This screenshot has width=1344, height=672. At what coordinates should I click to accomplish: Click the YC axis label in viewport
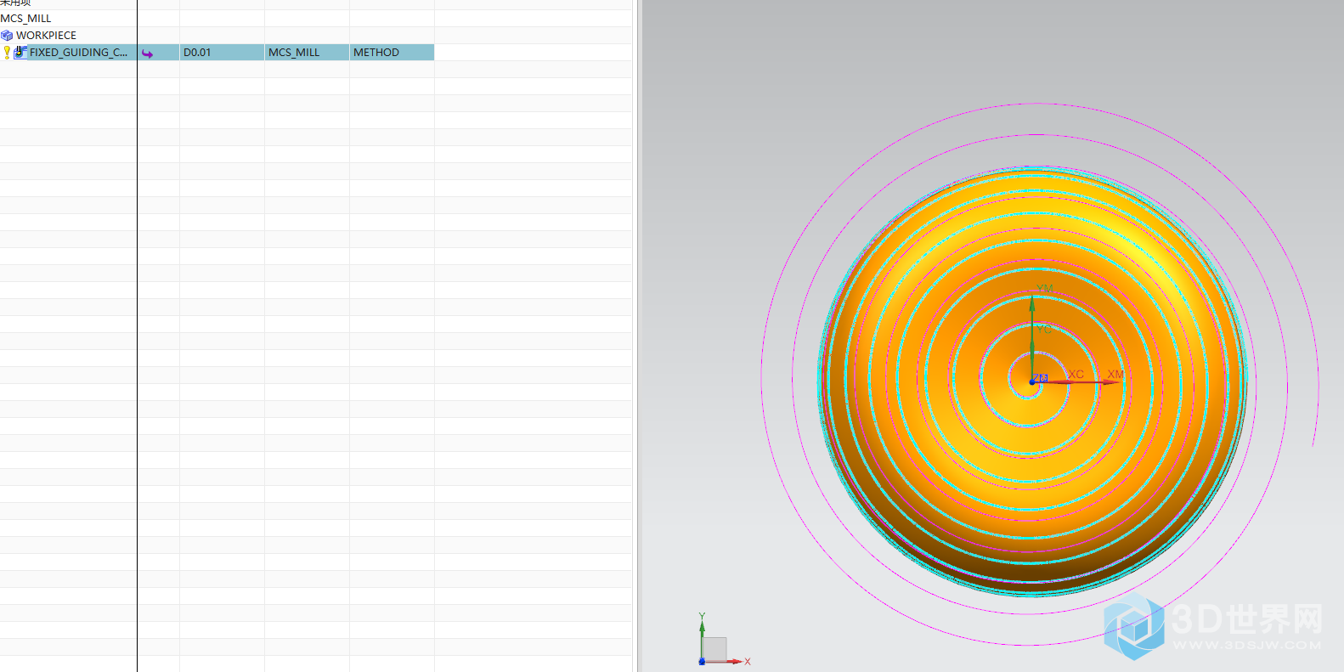[x=1044, y=329]
